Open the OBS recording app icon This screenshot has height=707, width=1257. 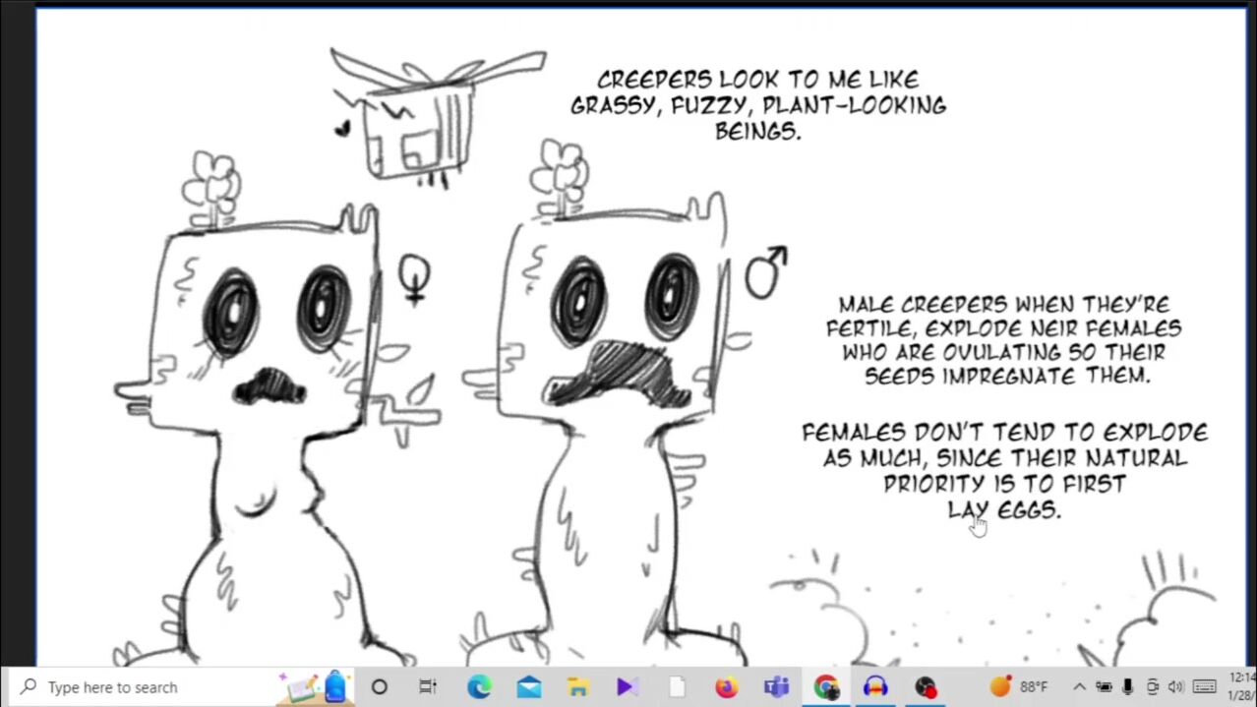925,687
